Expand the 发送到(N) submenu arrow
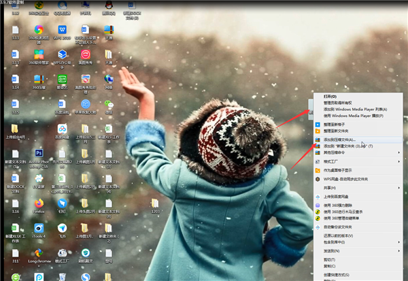408x281 pixels. pos(399,251)
